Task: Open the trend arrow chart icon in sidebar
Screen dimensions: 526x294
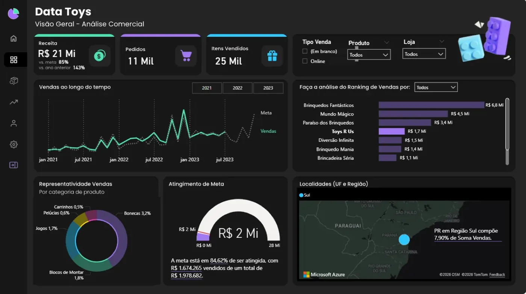Action: pyautogui.click(x=14, y=102)
